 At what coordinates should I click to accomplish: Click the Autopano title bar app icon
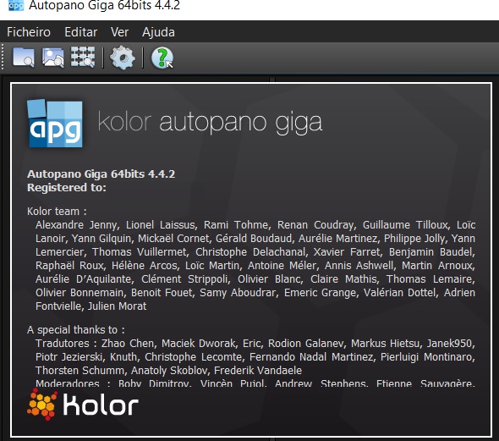[16, 5]
